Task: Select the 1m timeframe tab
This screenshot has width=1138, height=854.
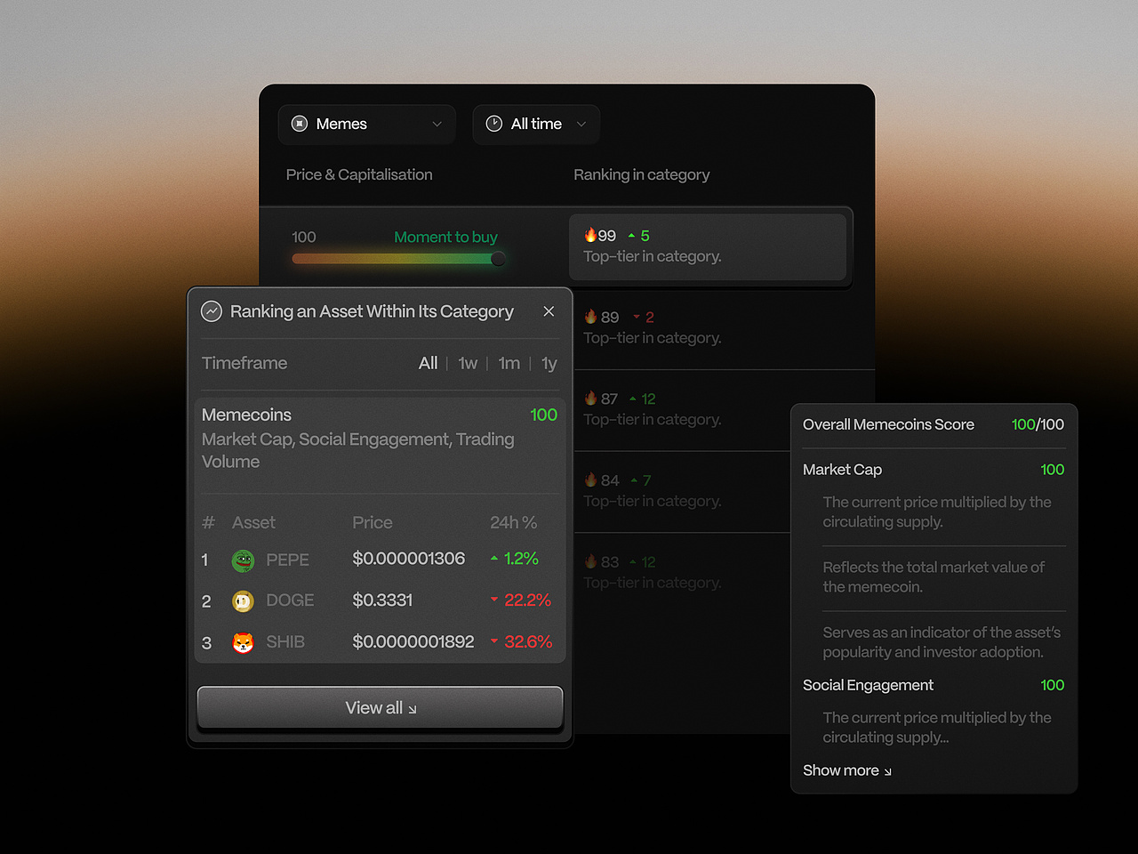Action: point(509,363)
